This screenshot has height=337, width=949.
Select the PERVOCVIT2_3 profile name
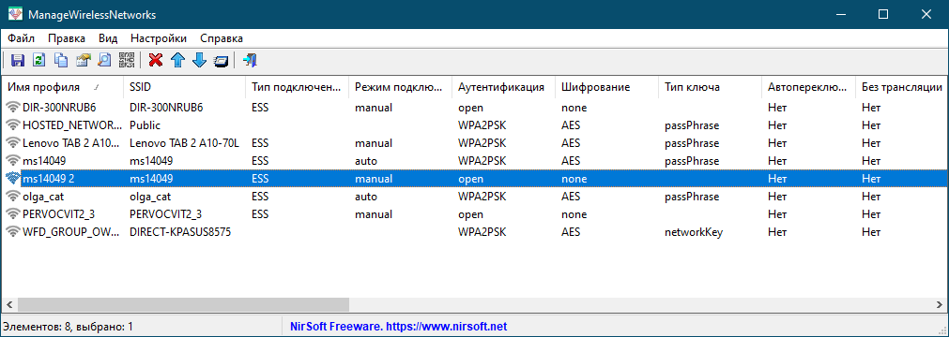tap(59, 214)
